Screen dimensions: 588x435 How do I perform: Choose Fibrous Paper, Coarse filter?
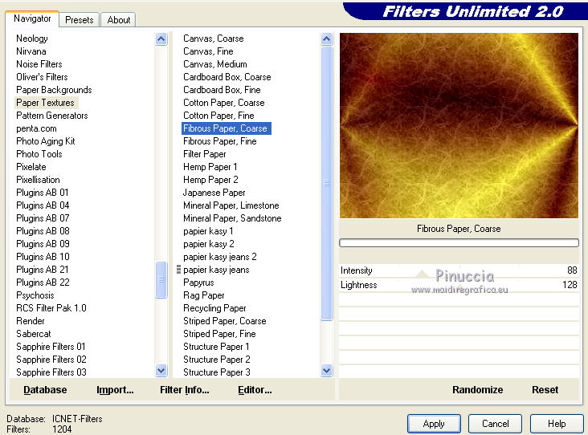[x=227, y=128]
